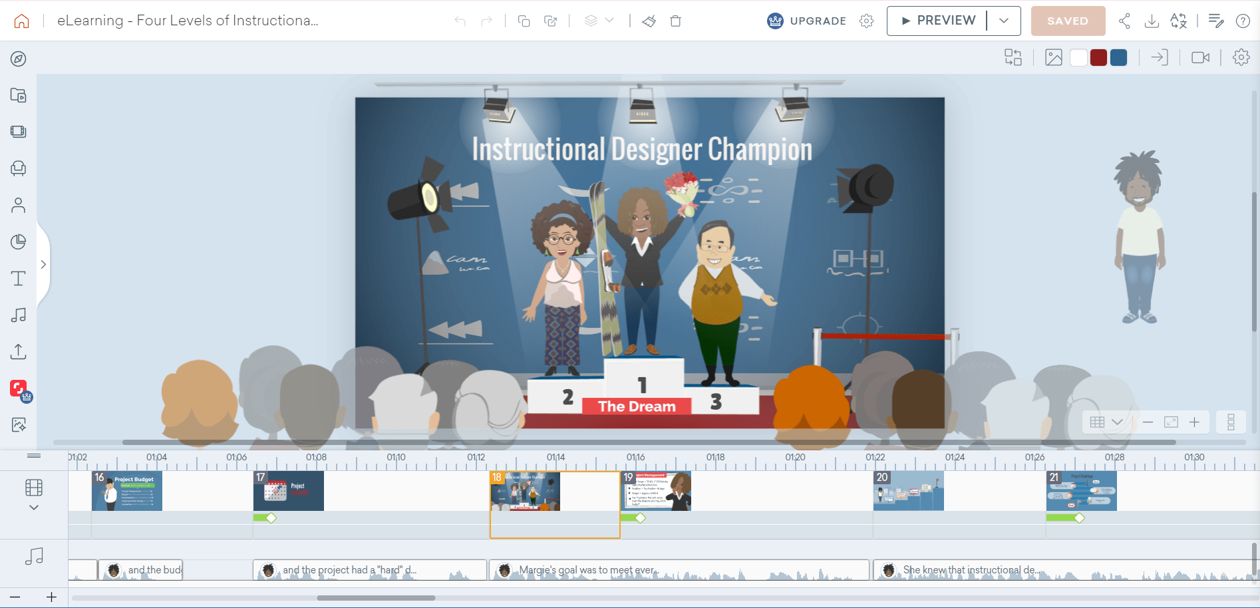Open the compass explore icon in sidebar
This screenshot has width=1260, height=608.
pos(19,59)
